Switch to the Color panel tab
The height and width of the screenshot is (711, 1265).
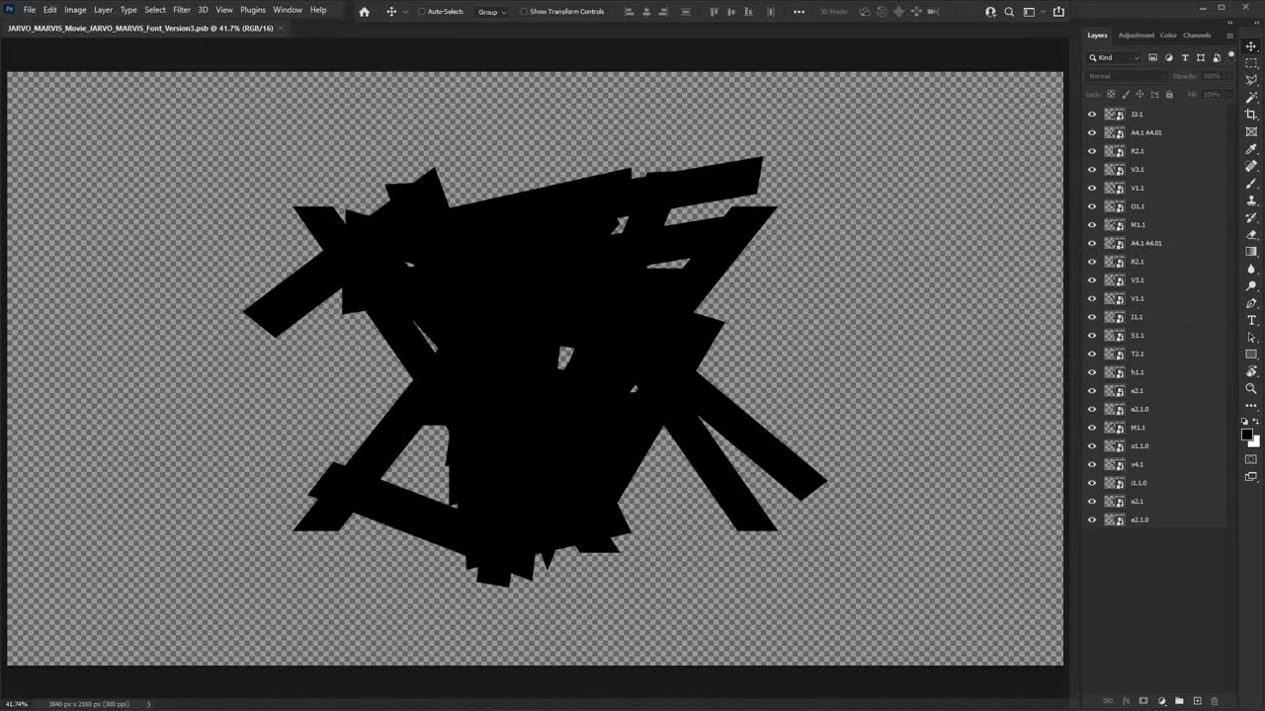pos(1168,36)
